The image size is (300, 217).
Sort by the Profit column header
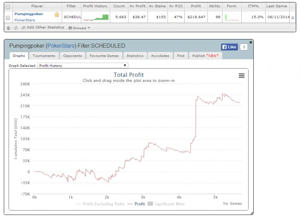tap(196, 6)
